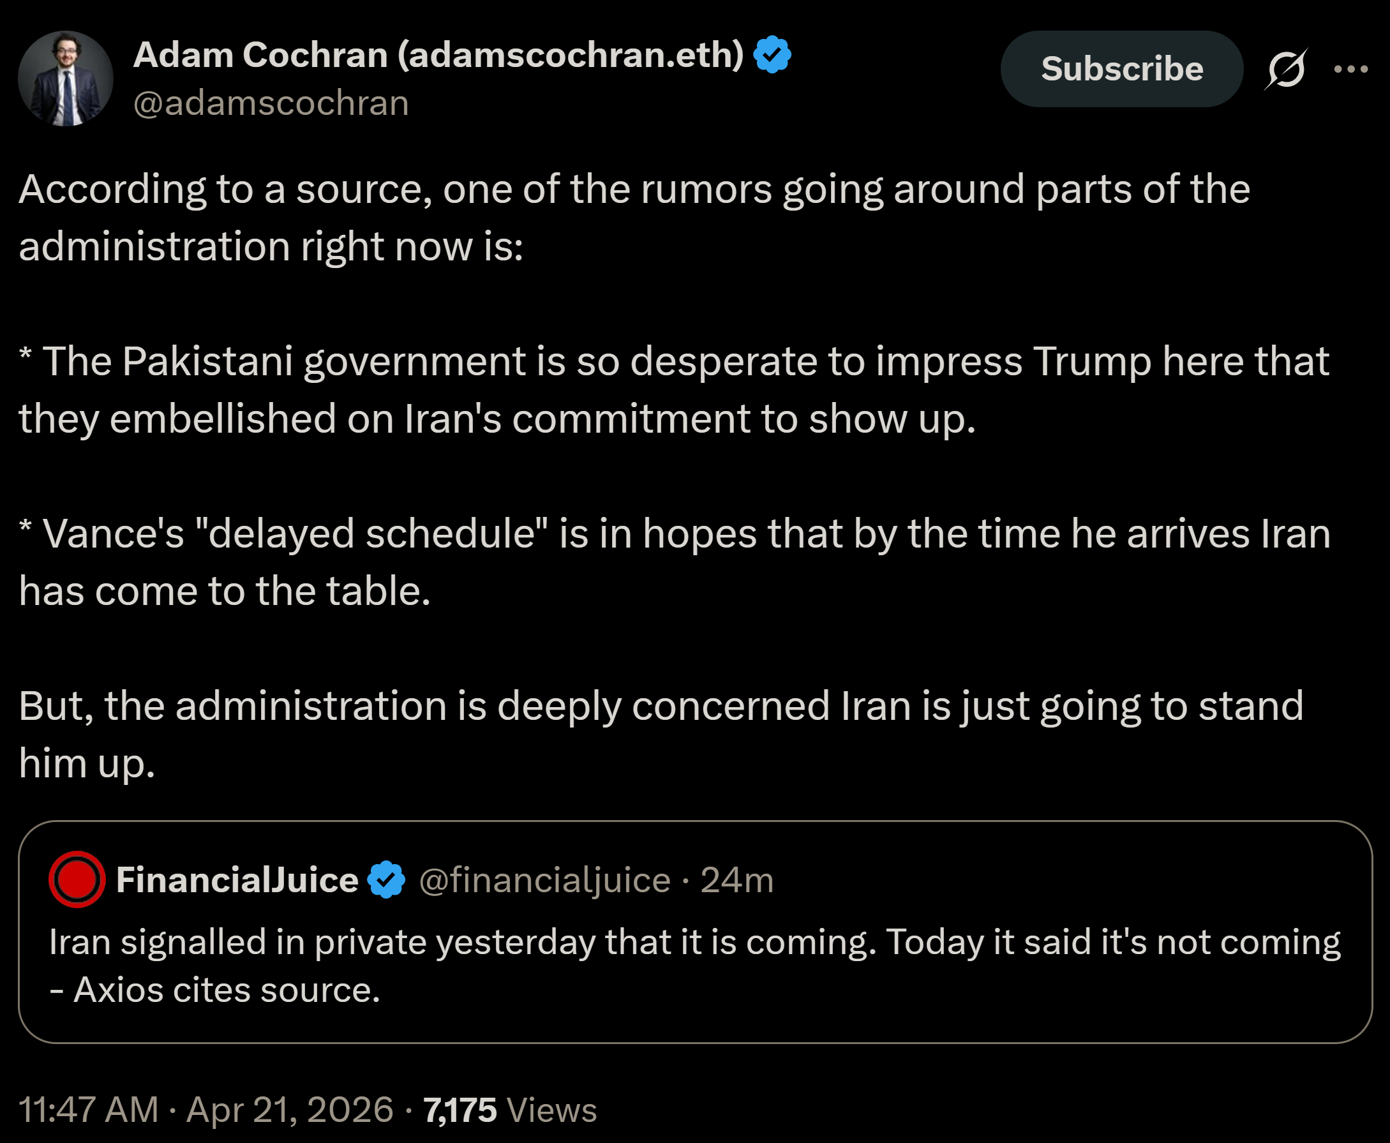1390x1143 pixels.
Task: Click FinancialJuice's red circle avatar
Action: [77, 879]
